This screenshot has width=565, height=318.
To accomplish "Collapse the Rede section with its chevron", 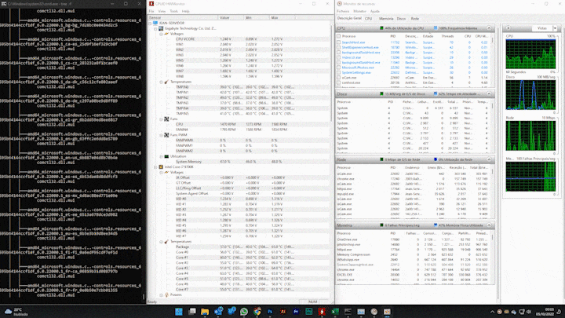I will 489,159.
